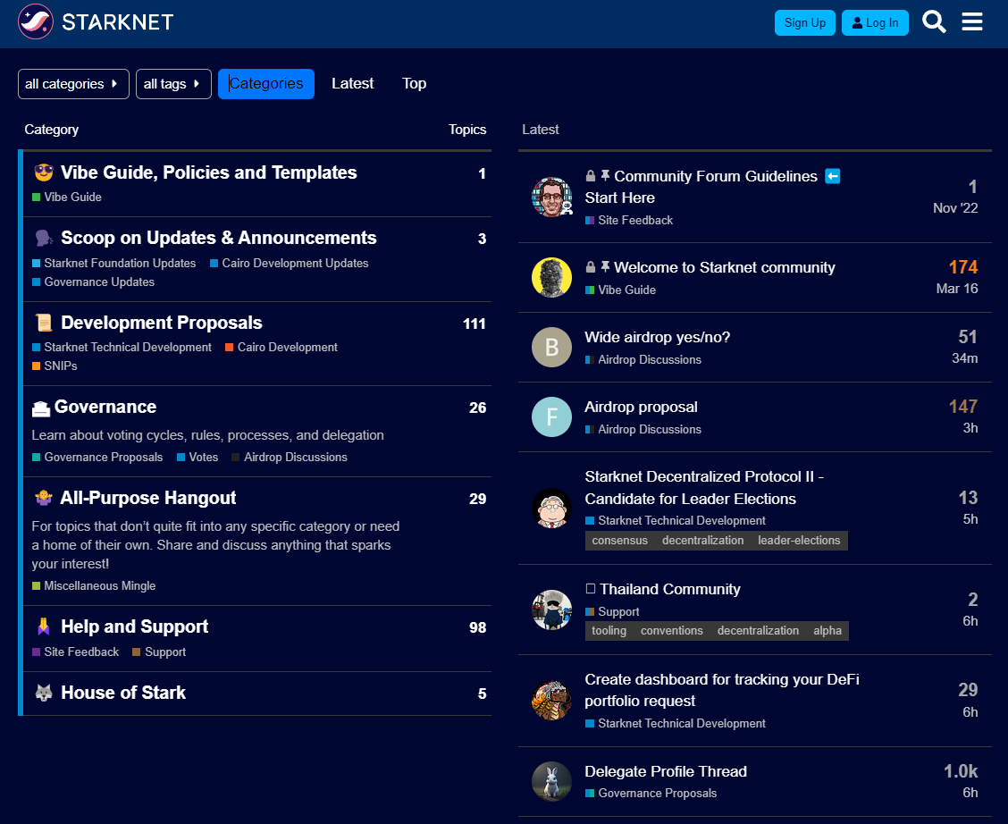Click the Help and Support hands icon
Viewport: 1008px width, 824px height.
tap(44, 626)
